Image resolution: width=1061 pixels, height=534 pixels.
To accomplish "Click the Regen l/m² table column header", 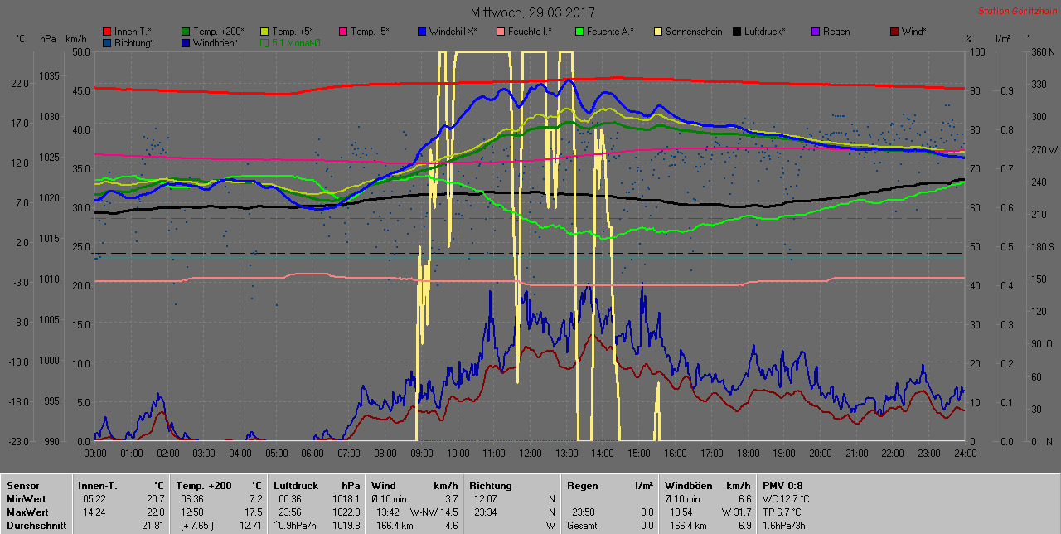I will (610, 486).
